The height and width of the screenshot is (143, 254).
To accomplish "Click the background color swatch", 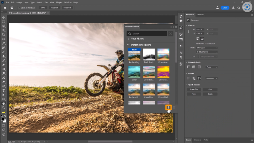I will point(5,121).
